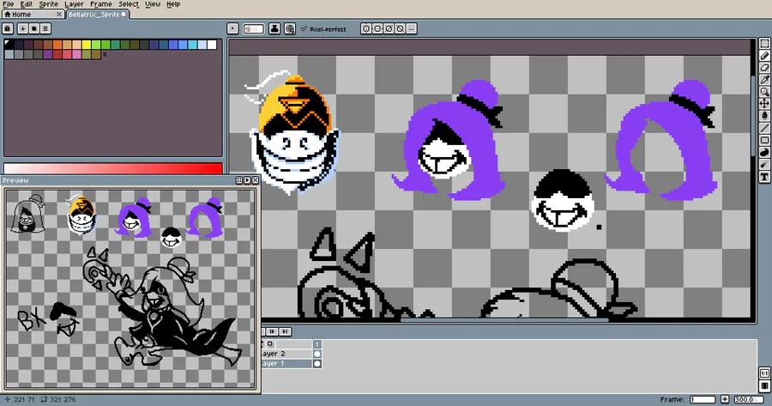Pick the purple palette swatch
The width and height of the screenshot is (772, 406).
(48, 54)
